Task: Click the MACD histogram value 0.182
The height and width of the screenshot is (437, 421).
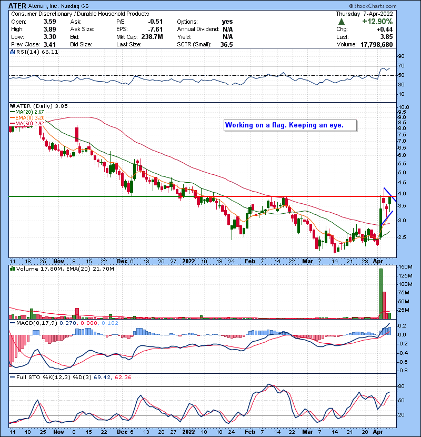Action: (x=110, y=323)
